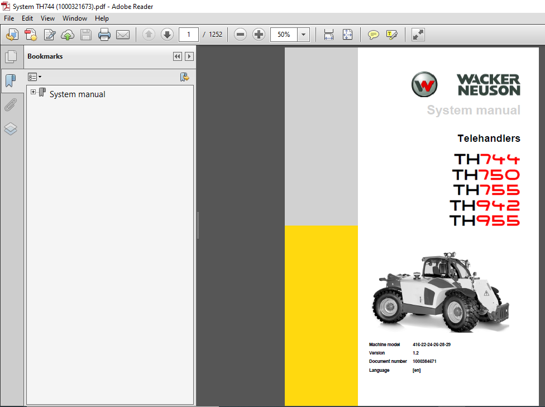Image resolution: width=545 pixels, height=407 pixels.
Task: Zoom in with the plus button
Action: click(x=259, y=35)
